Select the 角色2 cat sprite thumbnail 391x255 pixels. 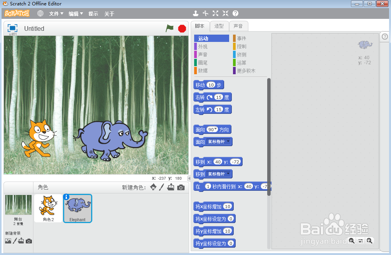coord(48,208)
